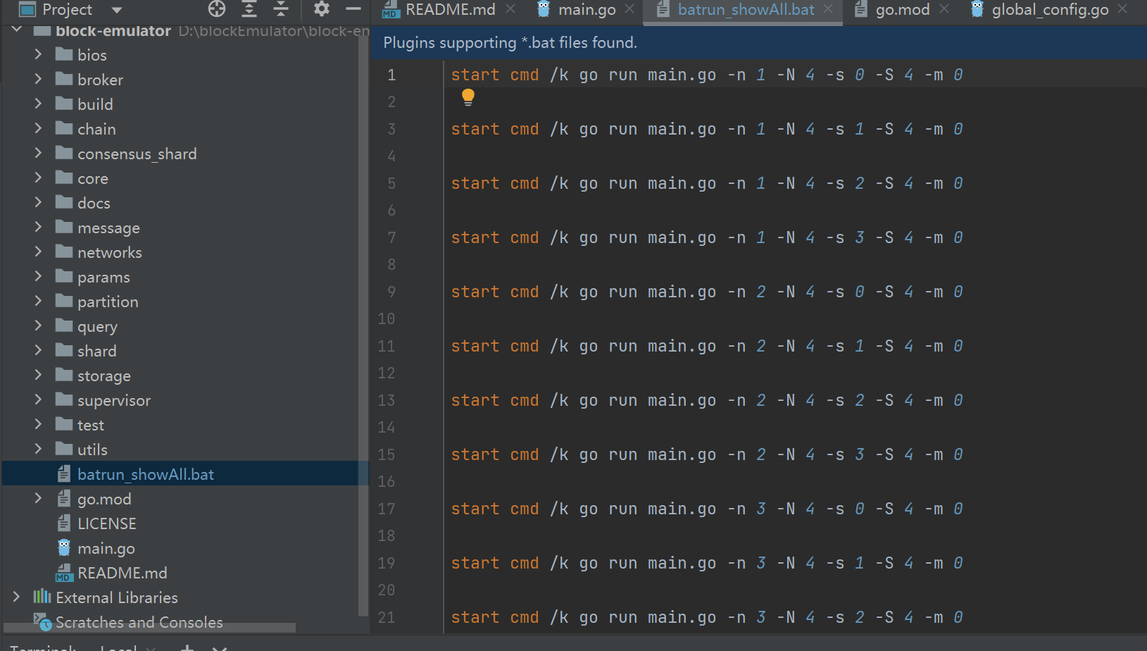
Task: Click the yellow lightbulb intention icon
Action: tap(468, 97)
